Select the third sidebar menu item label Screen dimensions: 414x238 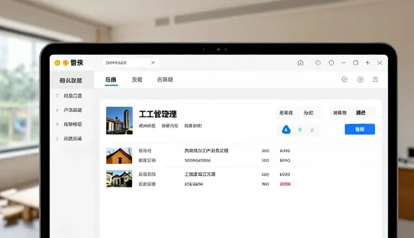coord(72,124)
